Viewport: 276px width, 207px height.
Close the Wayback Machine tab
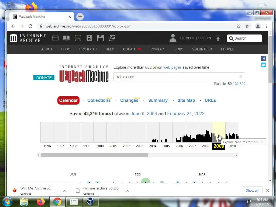tap(70, 17)
